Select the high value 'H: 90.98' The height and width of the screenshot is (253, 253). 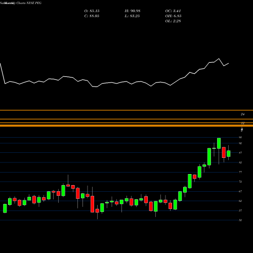tap(133, 11)
